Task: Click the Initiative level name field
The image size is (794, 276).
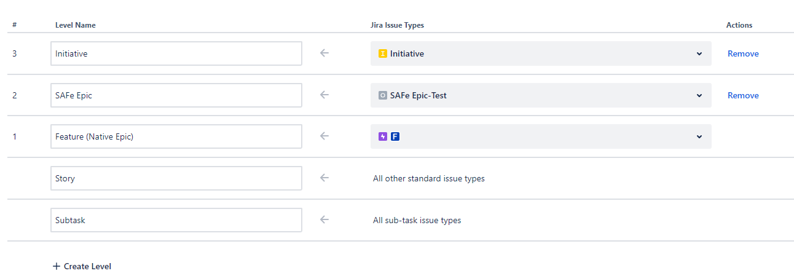Action: click(x=176, y=53)
